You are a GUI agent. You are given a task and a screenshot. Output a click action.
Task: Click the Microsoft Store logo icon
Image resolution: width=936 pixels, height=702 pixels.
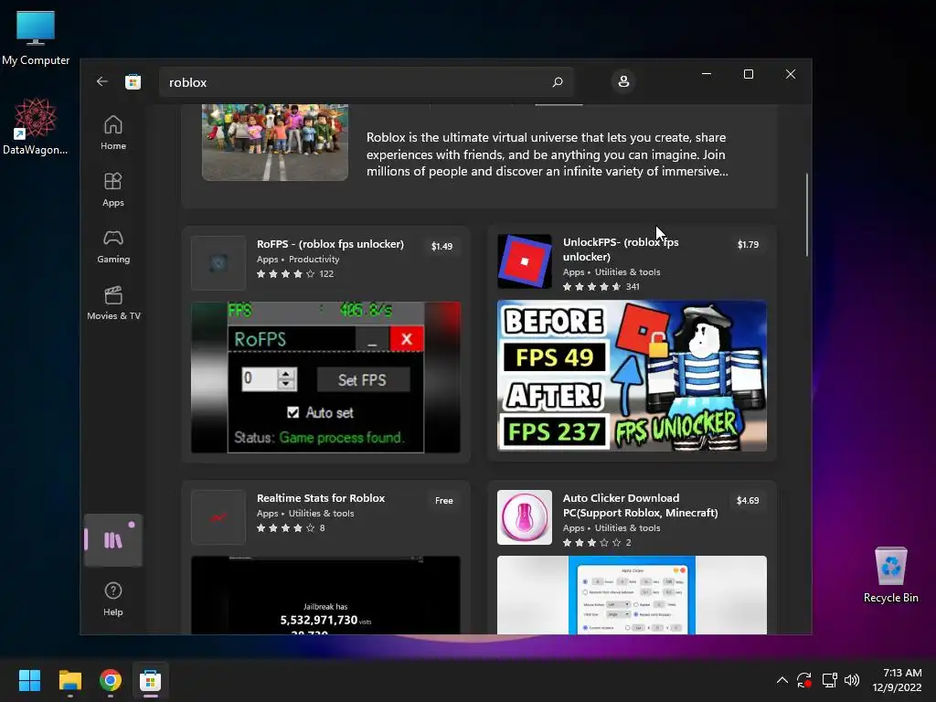(x=133, y=81)
